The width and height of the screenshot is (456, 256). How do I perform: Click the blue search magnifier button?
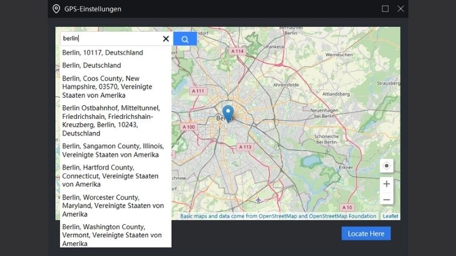click(185, 39)
